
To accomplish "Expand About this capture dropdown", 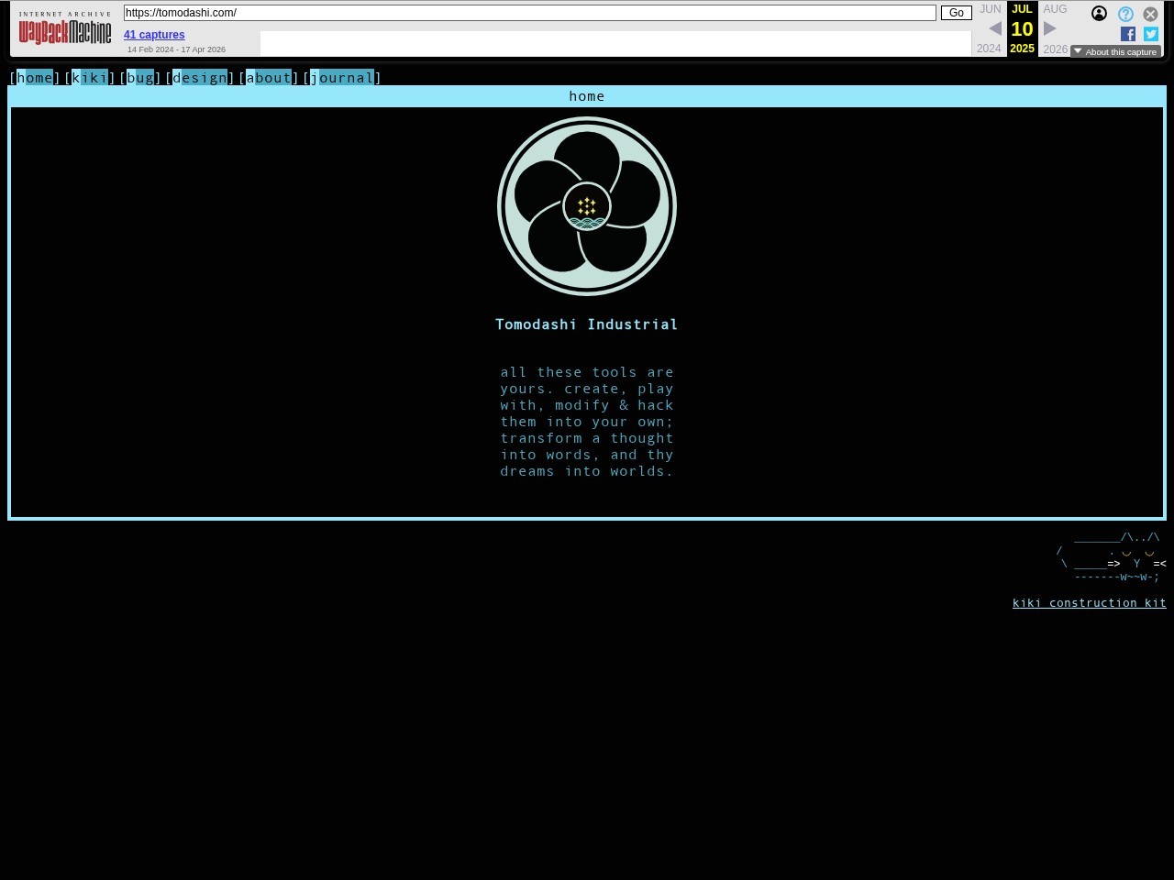I will [x=1115, y=51].
